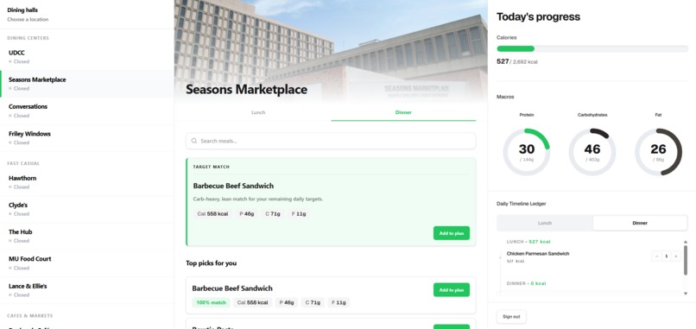Decrease Chicken Parmesan Sandwich quantity
Viewport: 696px width, 329px height.
pos(656,256)
